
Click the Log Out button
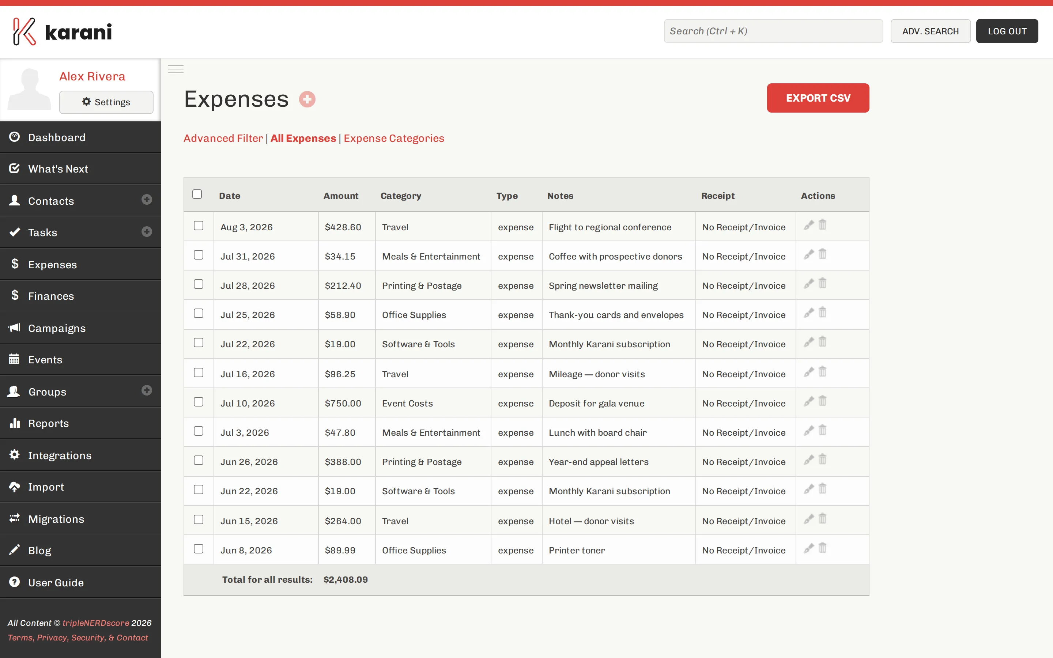[1007, 31]
